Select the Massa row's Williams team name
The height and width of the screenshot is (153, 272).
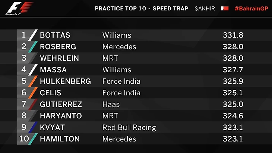[x=117, y=70]
